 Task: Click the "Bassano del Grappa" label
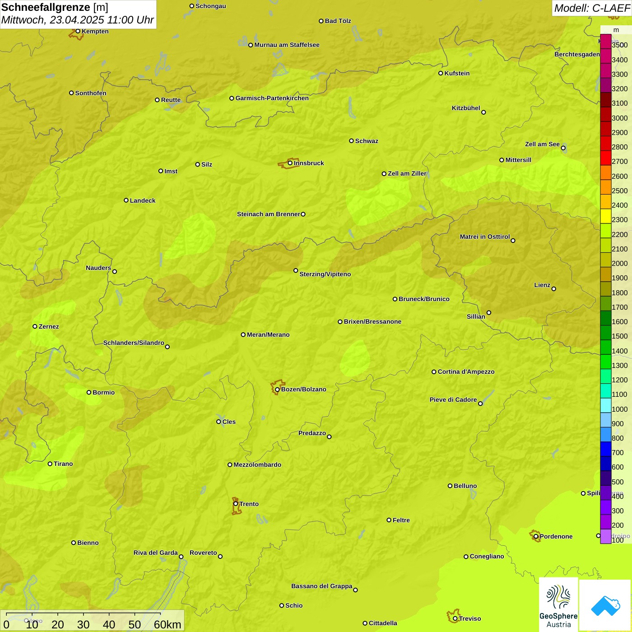pyautogui.click(x=322, y=586)
